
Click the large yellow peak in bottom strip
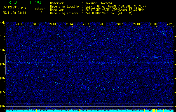154,110
